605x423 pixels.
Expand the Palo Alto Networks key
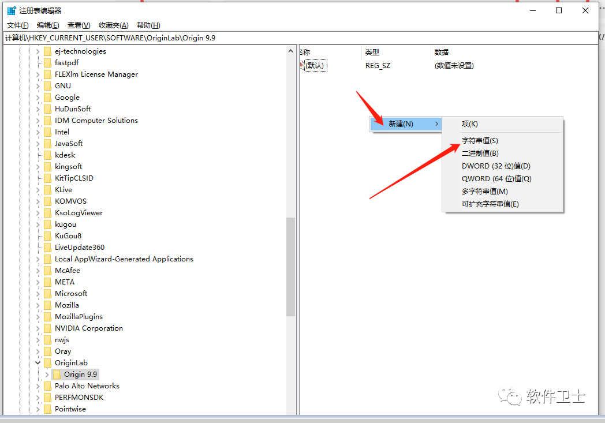point(38,386)
